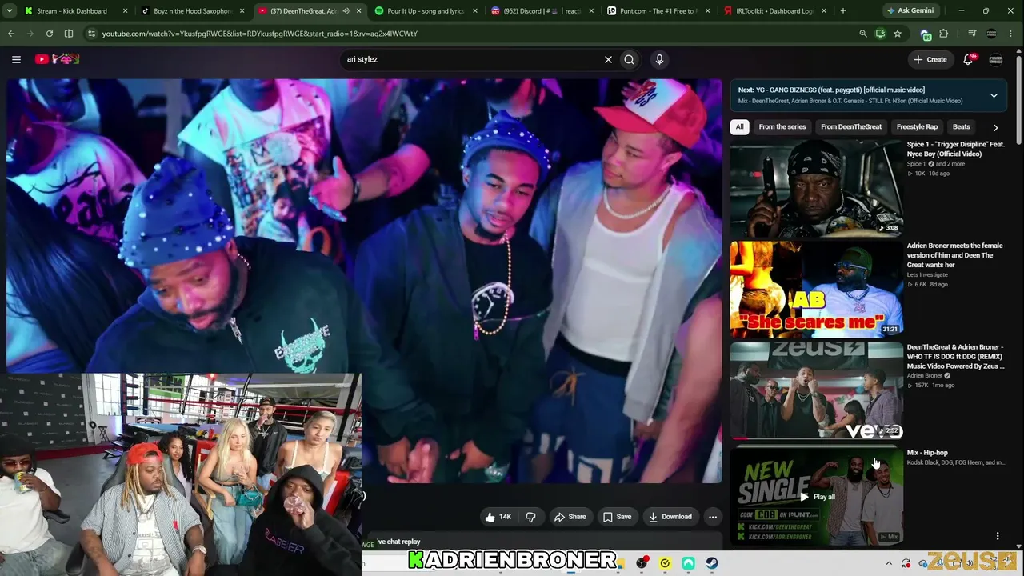Select the 'Beats' chip
The height and width of the screenshot is (576, 1024).
pos(962,126)
